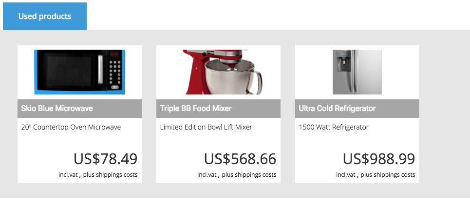Open the Ultra Cold Refrigerator title
Viewport: 470px width, 206px height.
(337, 108)
